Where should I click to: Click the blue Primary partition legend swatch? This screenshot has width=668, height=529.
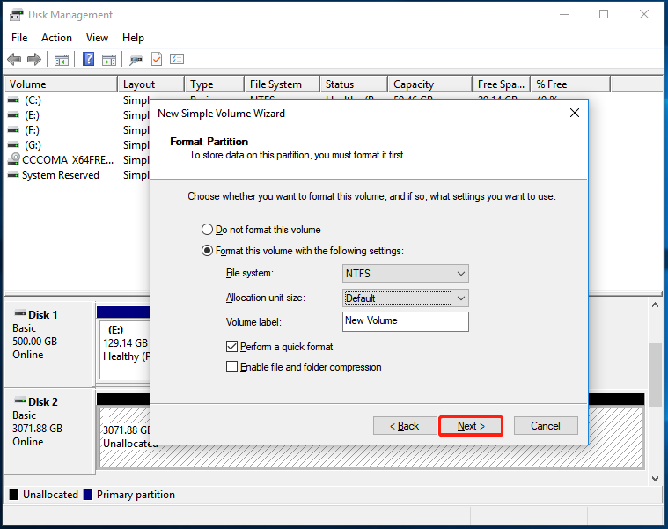pos(88,494)
